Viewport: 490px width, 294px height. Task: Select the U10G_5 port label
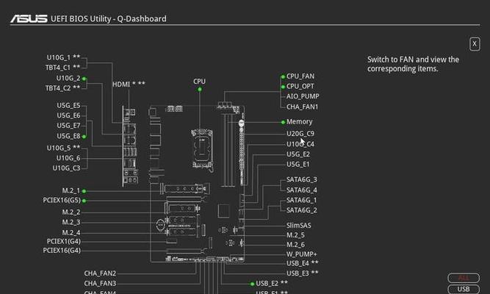[x=63, y=148]
